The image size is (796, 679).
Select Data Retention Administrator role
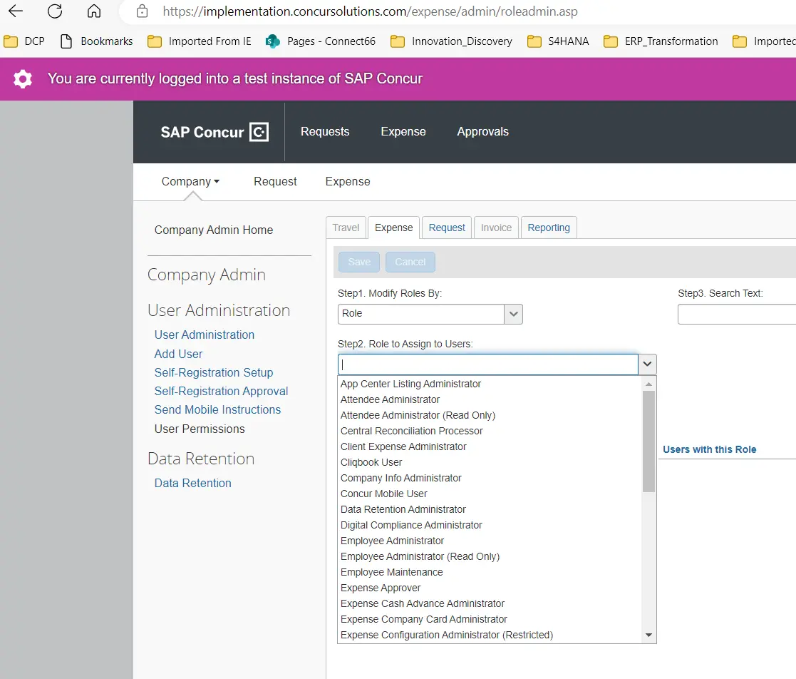point(490,510)
